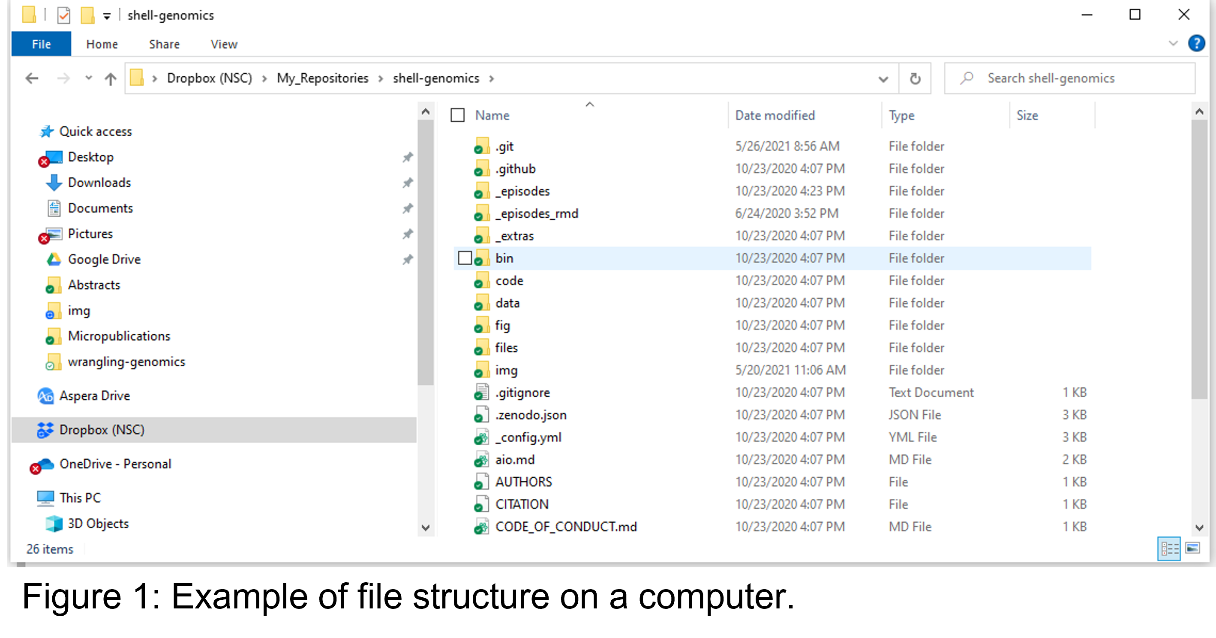Expand the breadcrumb chevron after My_Repositories

point(381,78)
